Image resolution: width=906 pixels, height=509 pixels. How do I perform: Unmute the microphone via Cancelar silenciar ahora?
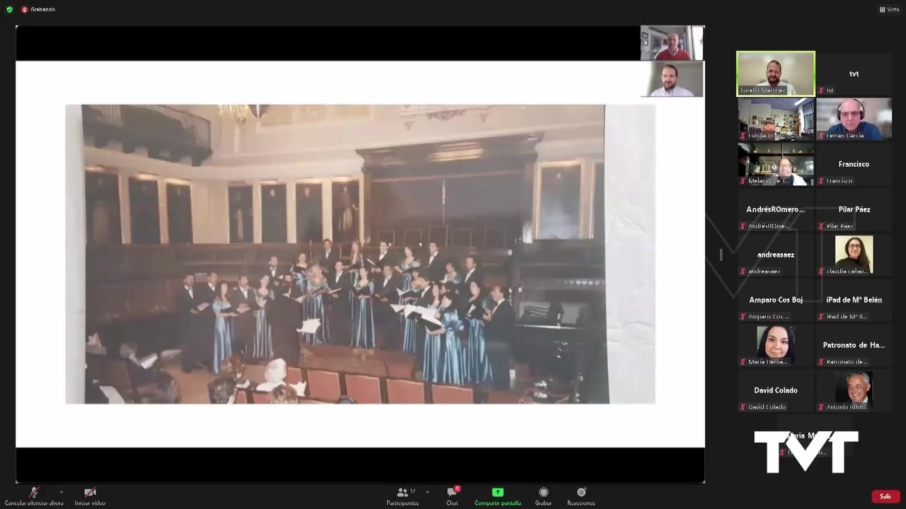(33, 496)
